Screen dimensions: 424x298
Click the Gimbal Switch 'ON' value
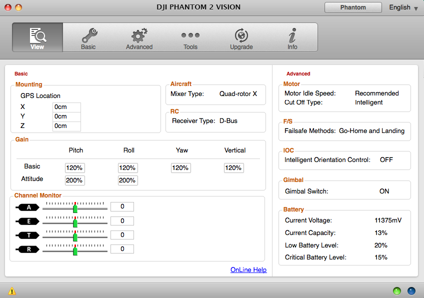coord(384,191)
